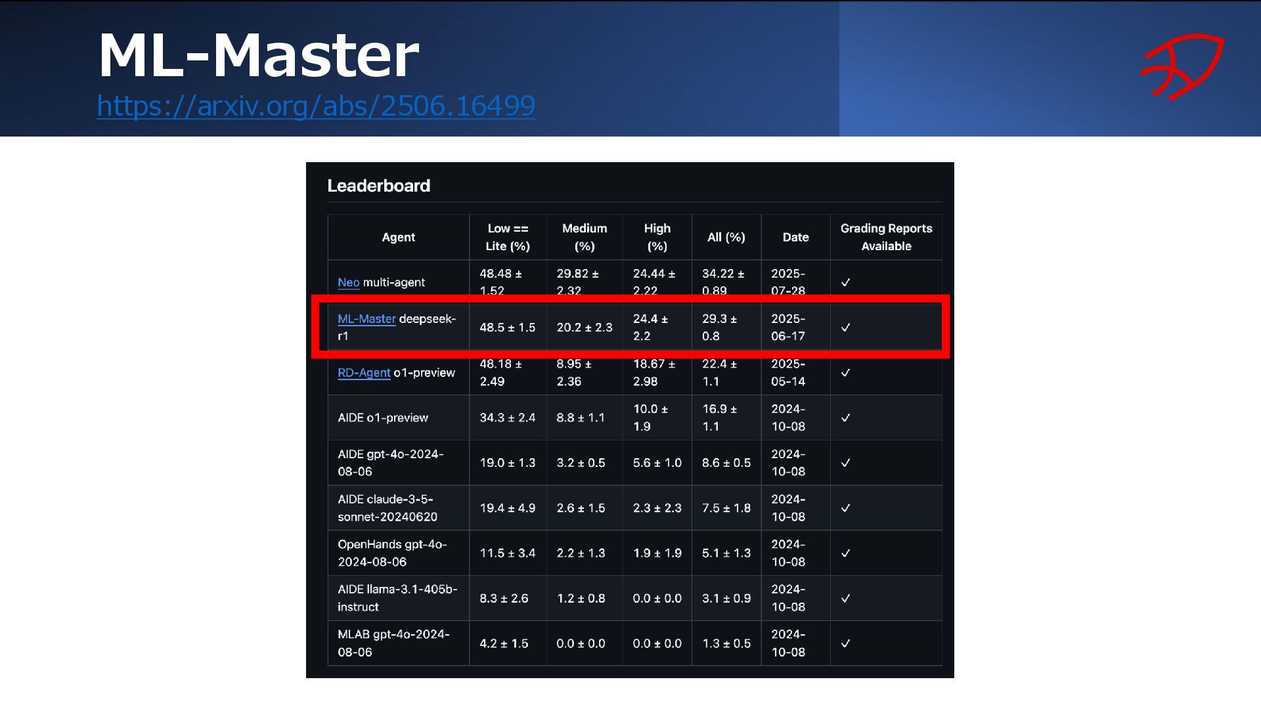Select the 11.5 ± 3.4 cell
The image size is (1261, 709).
[508, 553]
